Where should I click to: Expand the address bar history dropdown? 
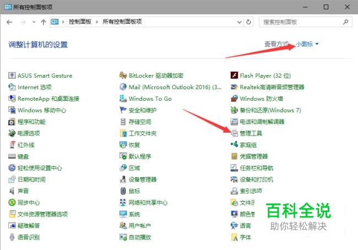coord(239,22)
